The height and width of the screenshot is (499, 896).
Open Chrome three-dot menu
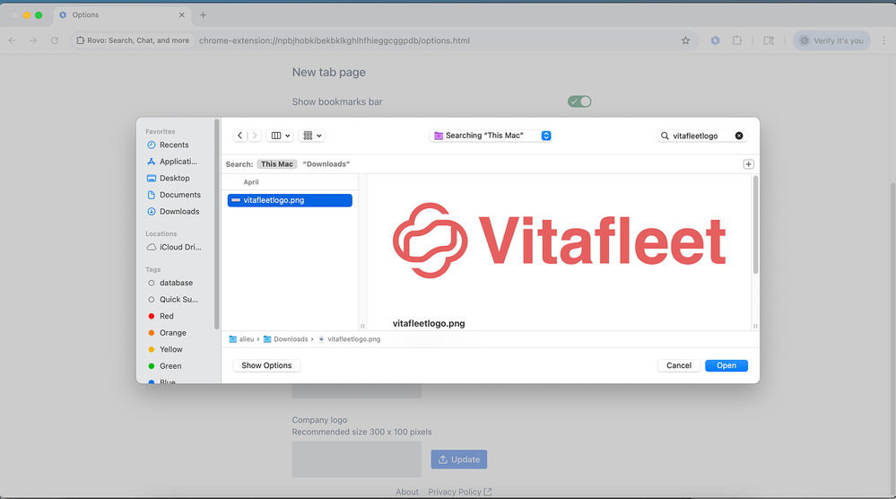[884, 40]
